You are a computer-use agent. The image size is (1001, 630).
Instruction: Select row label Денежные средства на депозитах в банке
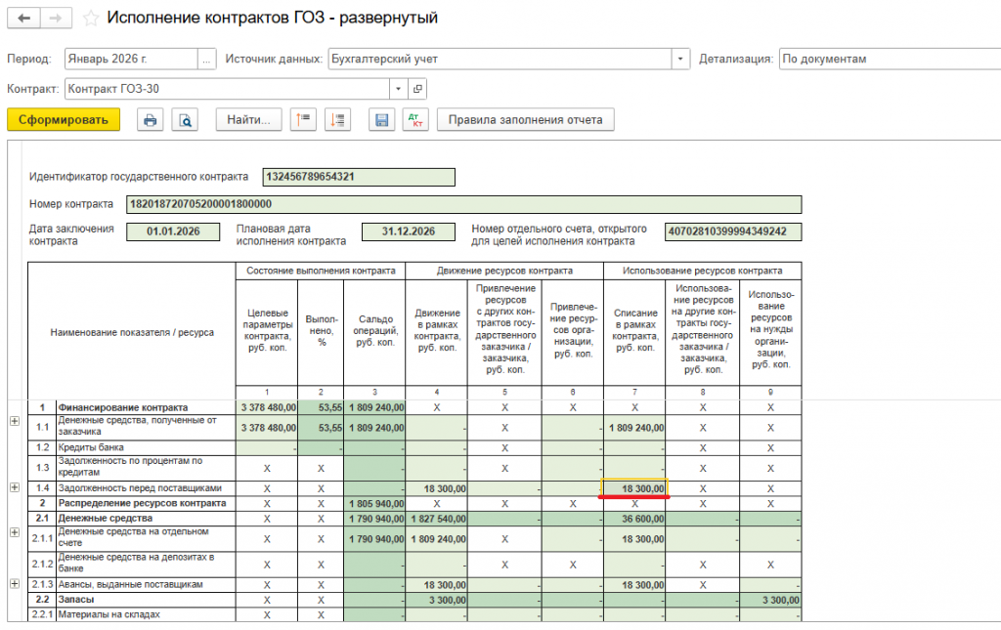coord(137,563)
